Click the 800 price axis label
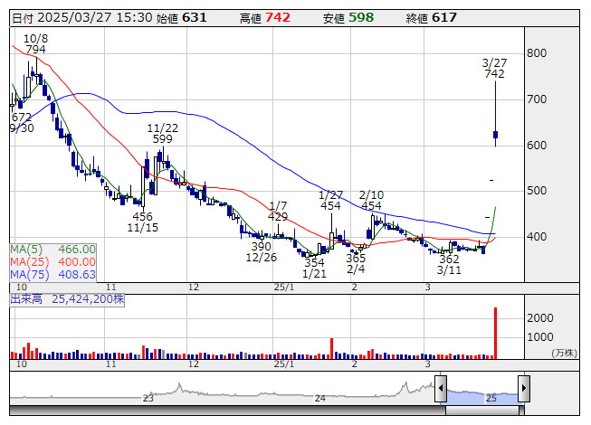 tap(537, 53)
